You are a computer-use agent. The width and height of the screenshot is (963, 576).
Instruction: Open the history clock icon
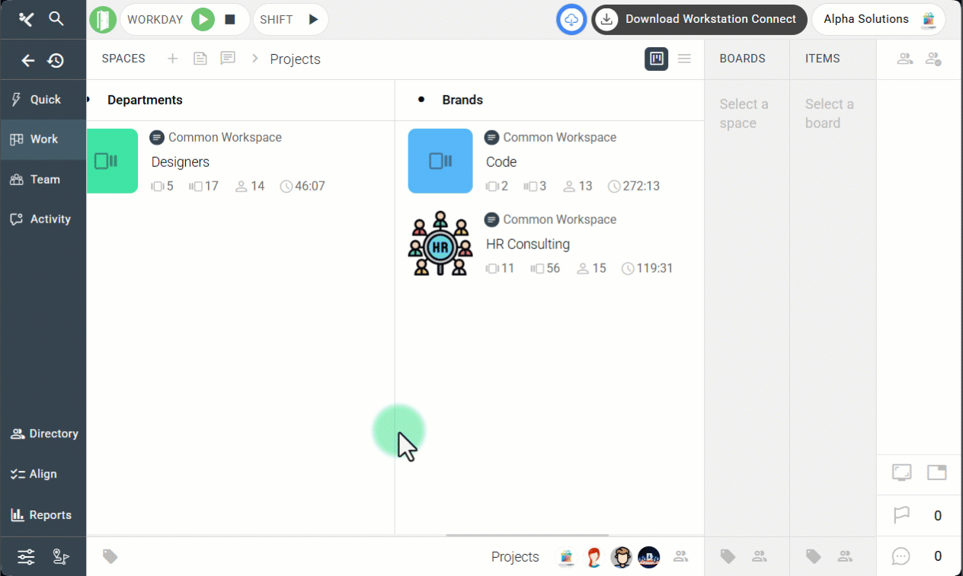[x=56, y=60]
